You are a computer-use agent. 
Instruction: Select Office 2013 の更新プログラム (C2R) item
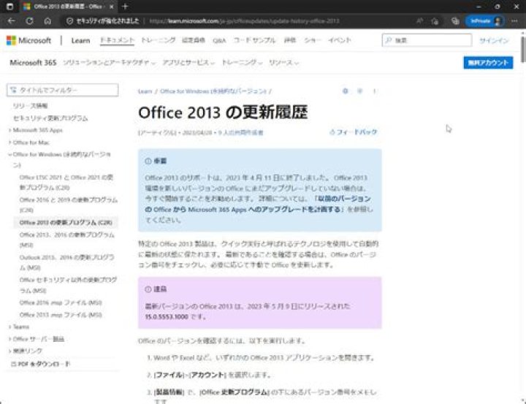click(66, 223)
